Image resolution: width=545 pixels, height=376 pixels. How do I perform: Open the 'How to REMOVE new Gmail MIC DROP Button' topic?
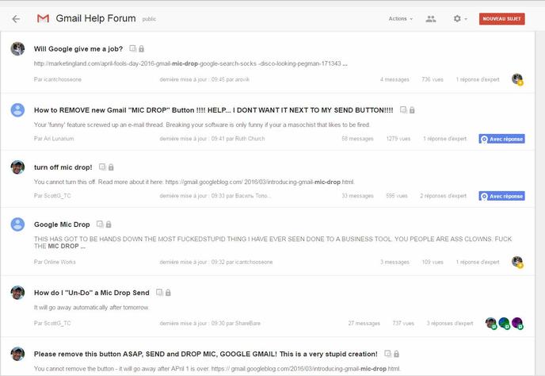click(213, 110)
